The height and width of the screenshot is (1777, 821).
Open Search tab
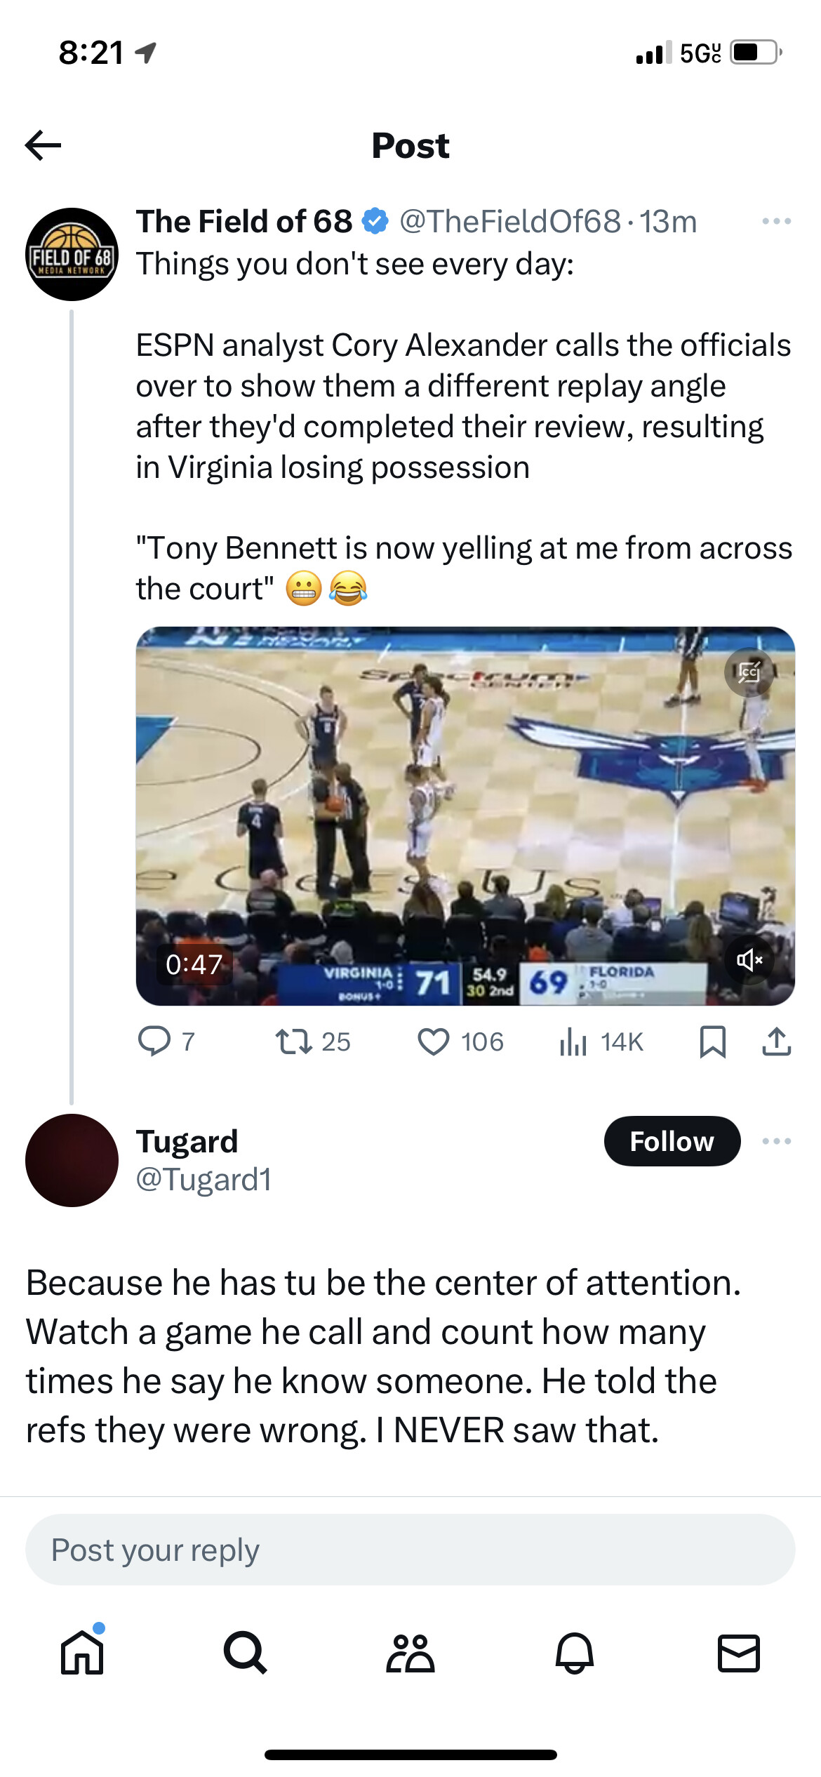click(x=246, y=1653)
